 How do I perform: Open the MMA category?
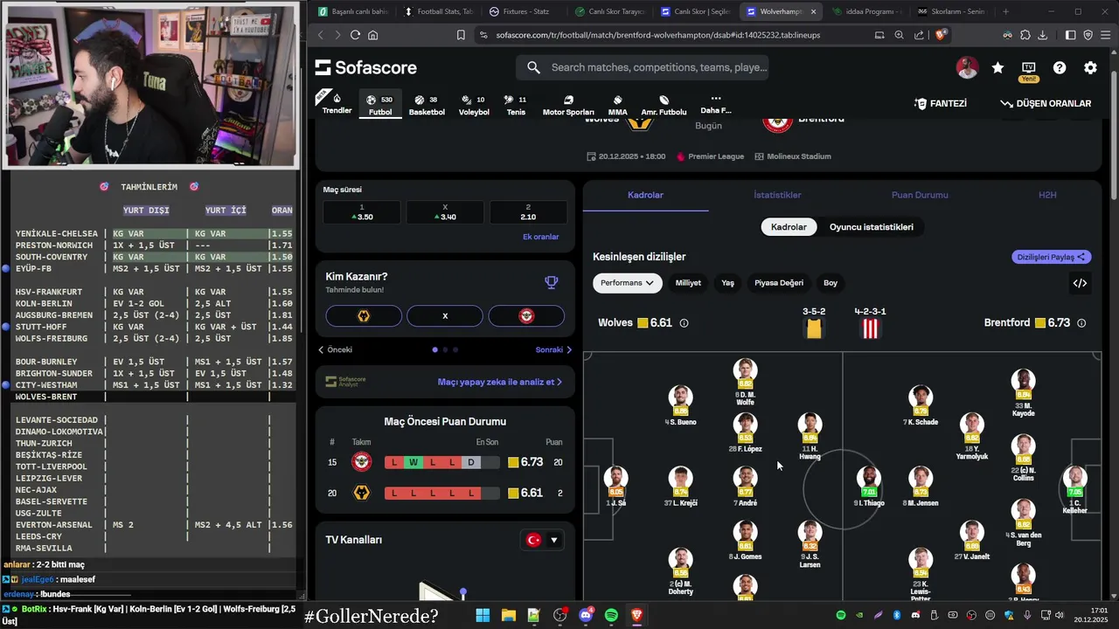point(617,105)
